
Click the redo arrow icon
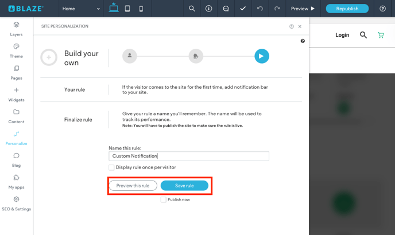pos(277,9)
